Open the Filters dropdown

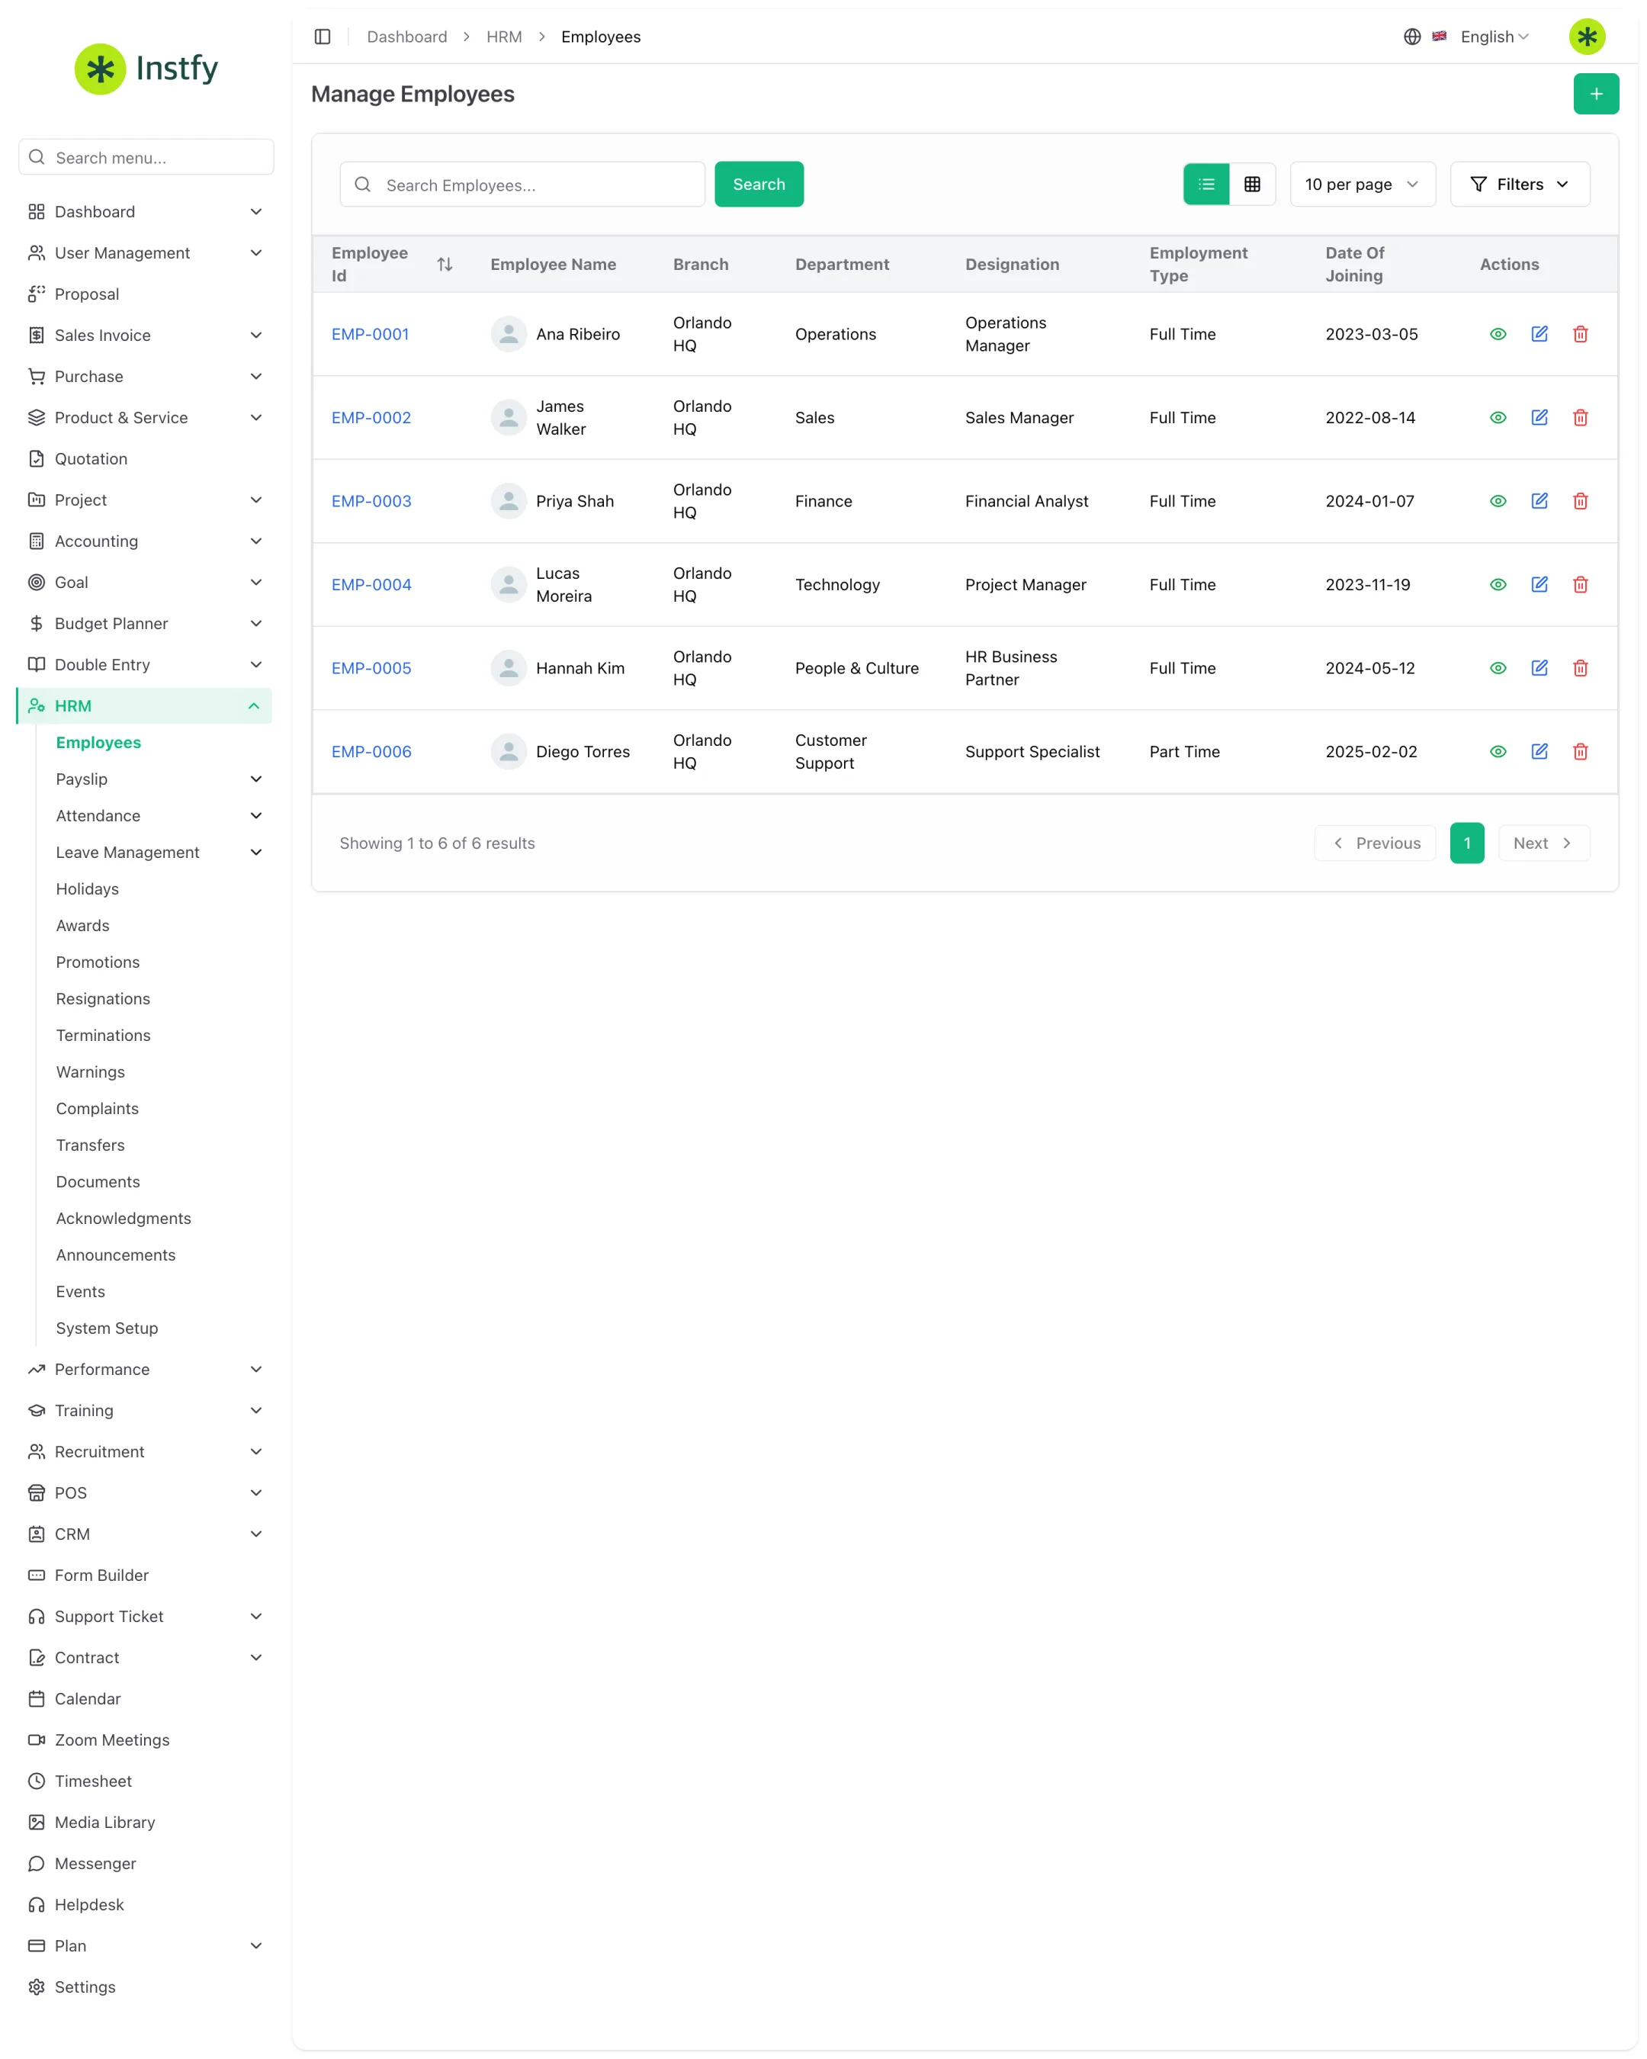click(1520, 185)
